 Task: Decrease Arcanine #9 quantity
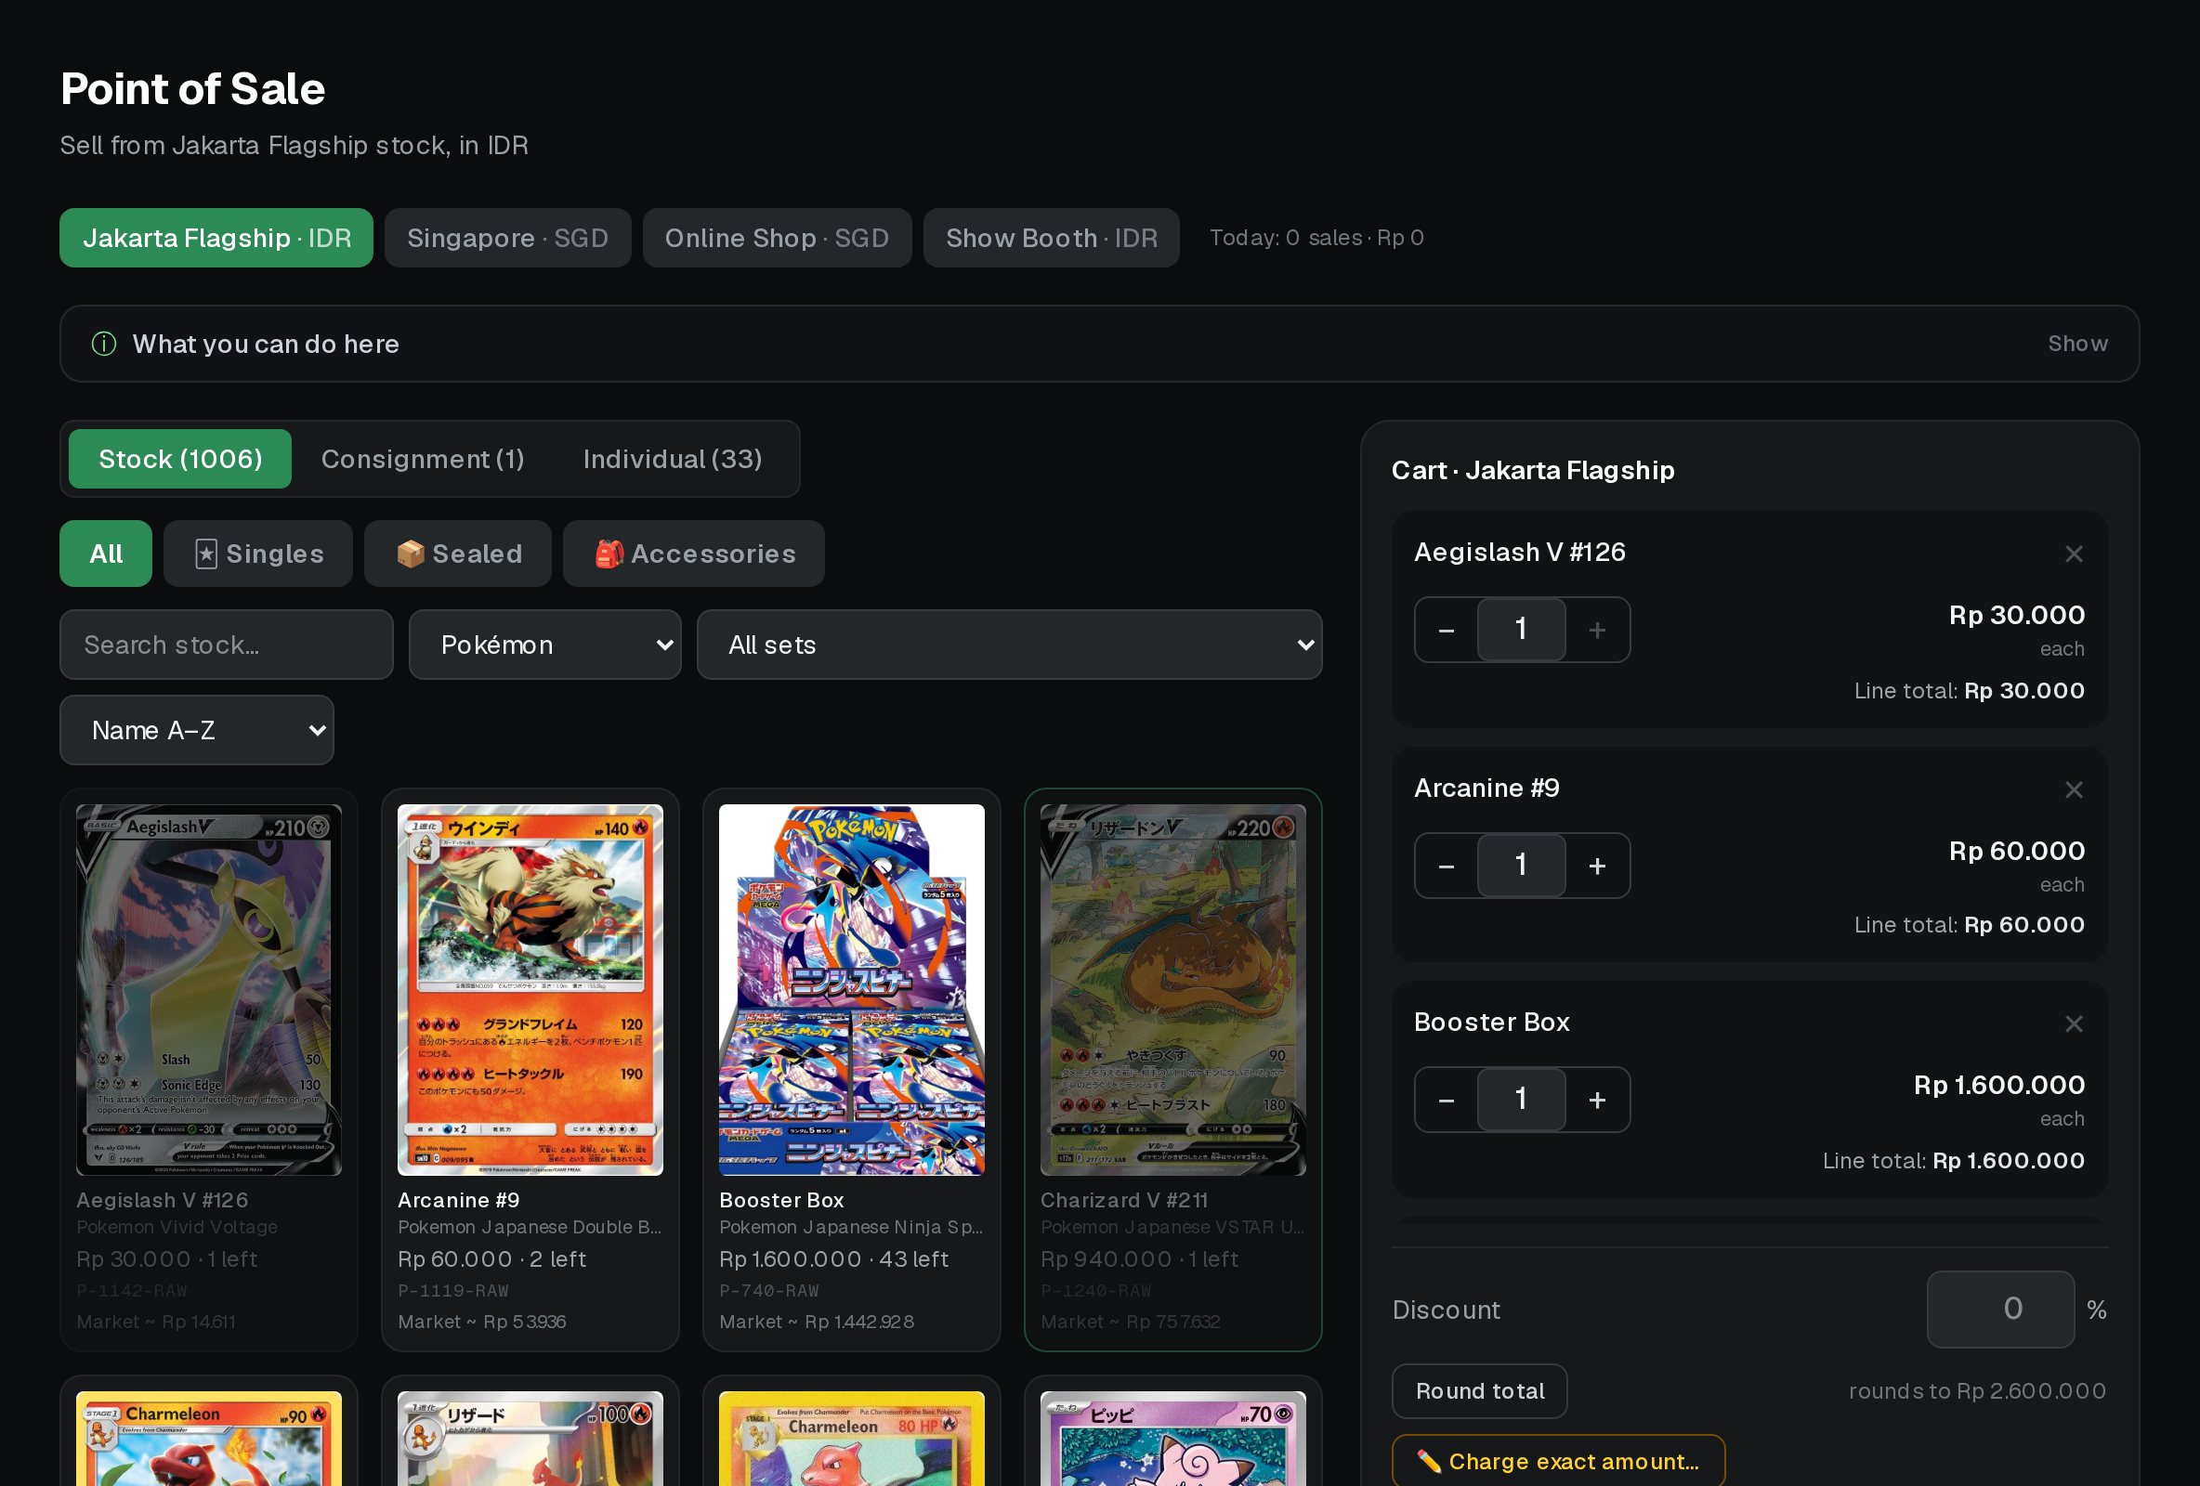tap(1447, 865)
